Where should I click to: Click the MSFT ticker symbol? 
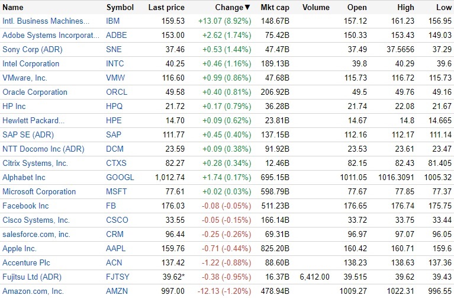pos(117,191)
